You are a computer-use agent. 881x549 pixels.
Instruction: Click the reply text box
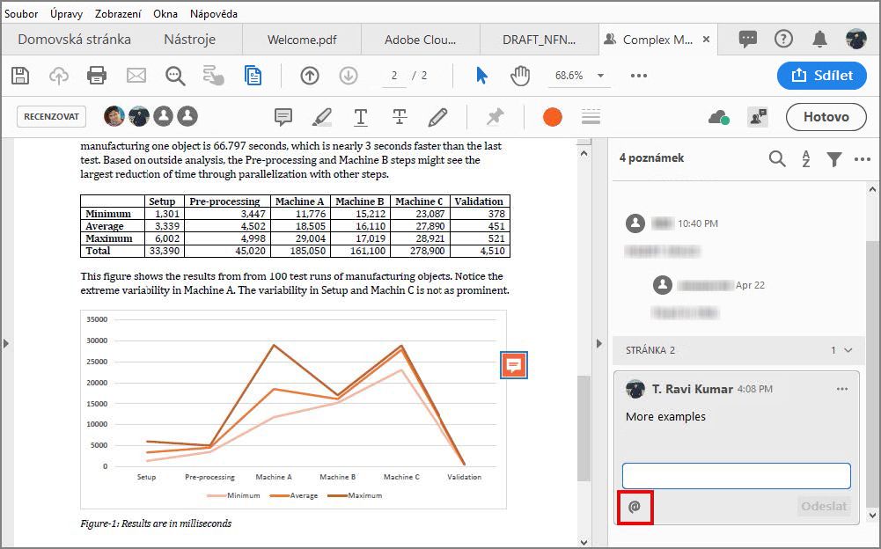pos(736,476)
